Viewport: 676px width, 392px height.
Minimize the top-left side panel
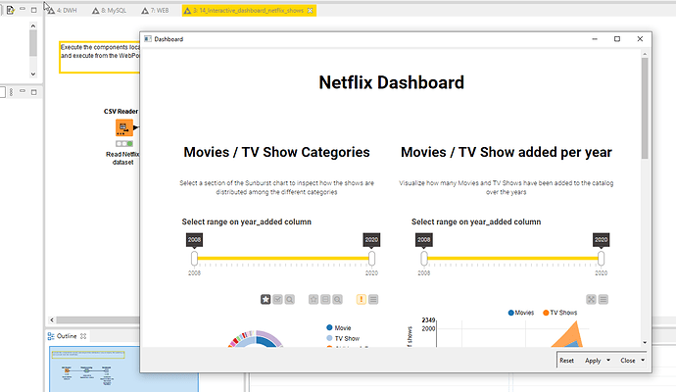tap(23, 9)
